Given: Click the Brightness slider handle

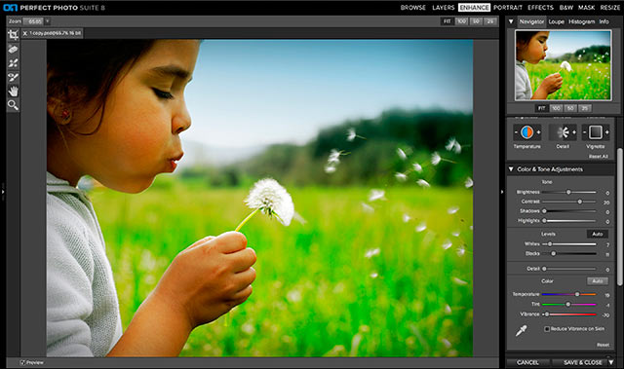Looking at the screenshot, I should point(568,192).
